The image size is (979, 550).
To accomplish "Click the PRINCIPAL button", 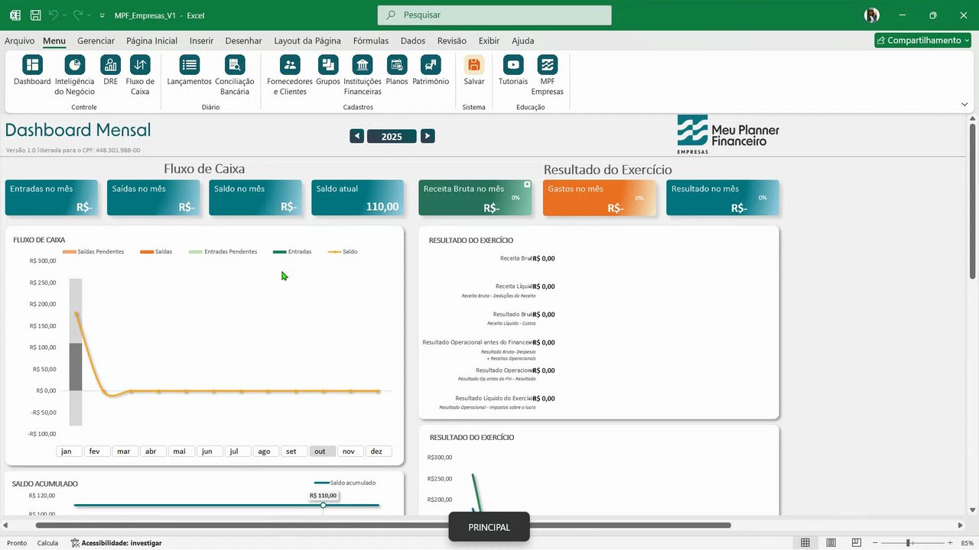I will pos(489,527).
